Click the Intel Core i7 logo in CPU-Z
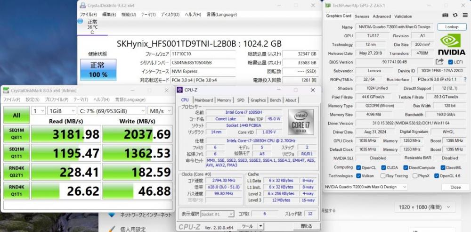 pyautogui.click(x=300, y=122)
